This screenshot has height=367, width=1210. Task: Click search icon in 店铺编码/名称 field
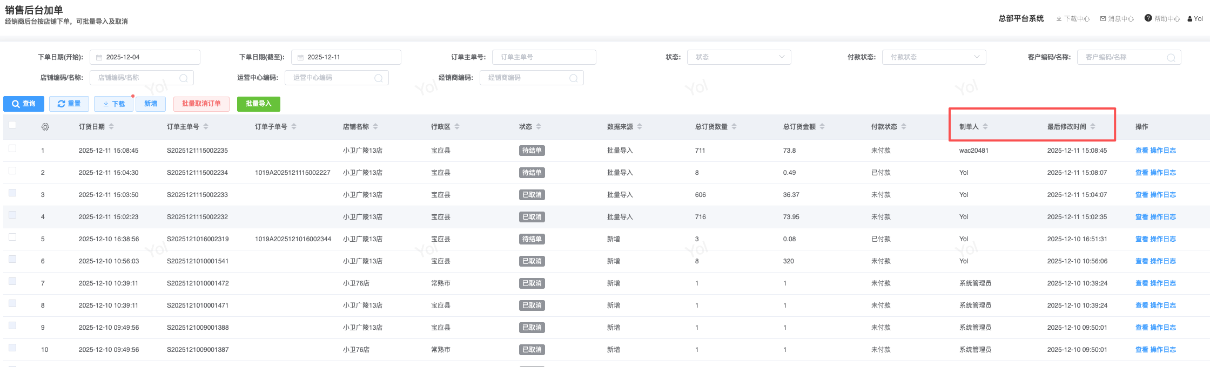(x=184, y=78)
